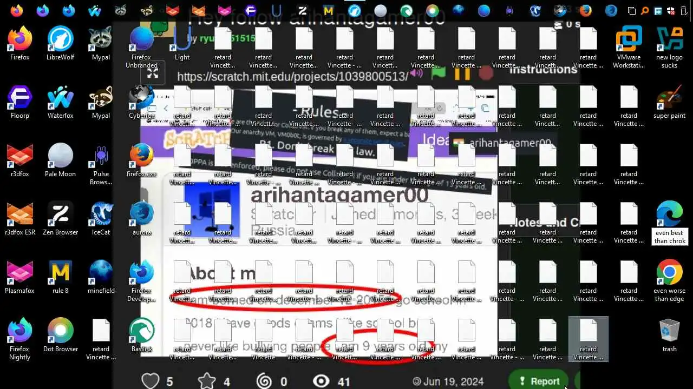
Task: Open the Pale Moon desktop shortcut
Action: [x=60, y=160]
